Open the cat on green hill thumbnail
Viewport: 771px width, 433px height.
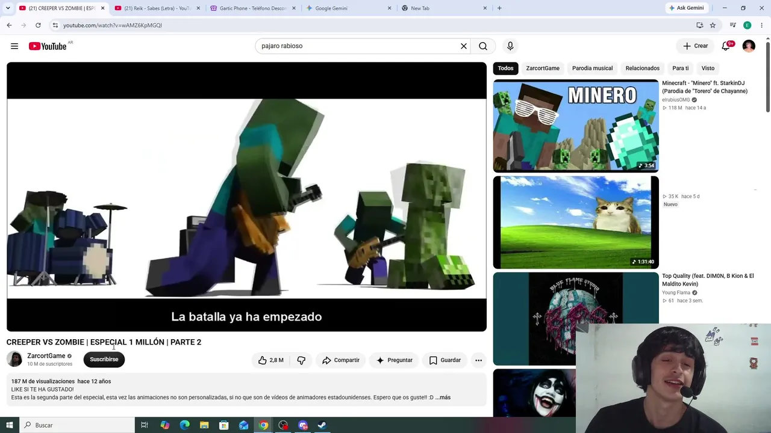click(576, 223)
